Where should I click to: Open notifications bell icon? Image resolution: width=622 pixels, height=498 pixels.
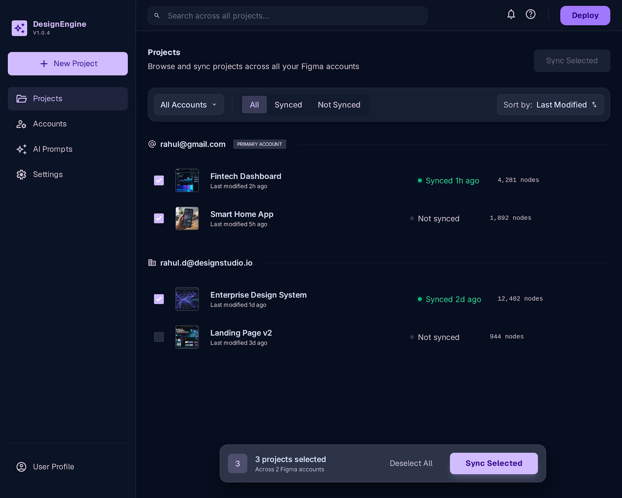511,14
